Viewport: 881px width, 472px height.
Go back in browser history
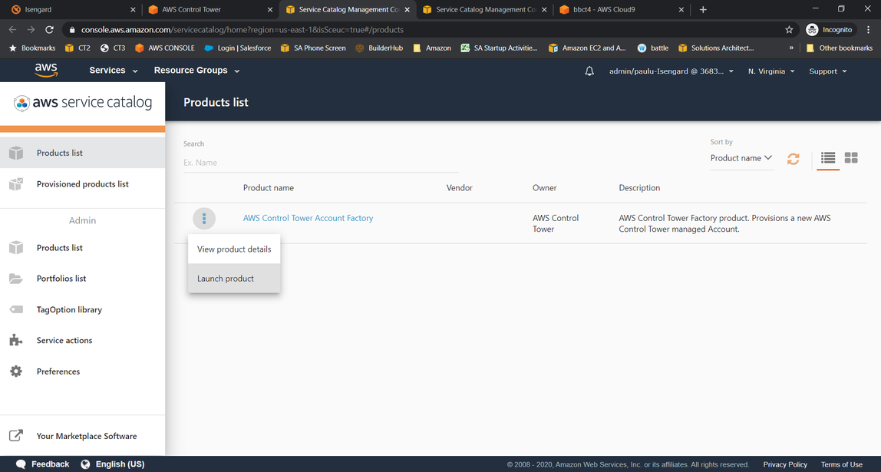[x=13, y=30]
